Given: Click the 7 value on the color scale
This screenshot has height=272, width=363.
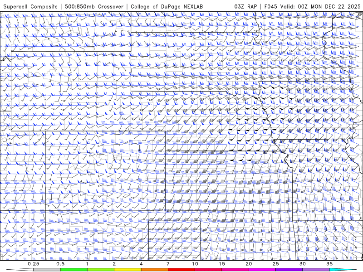Looking at the screenshot, I should [x=168, y=264].
